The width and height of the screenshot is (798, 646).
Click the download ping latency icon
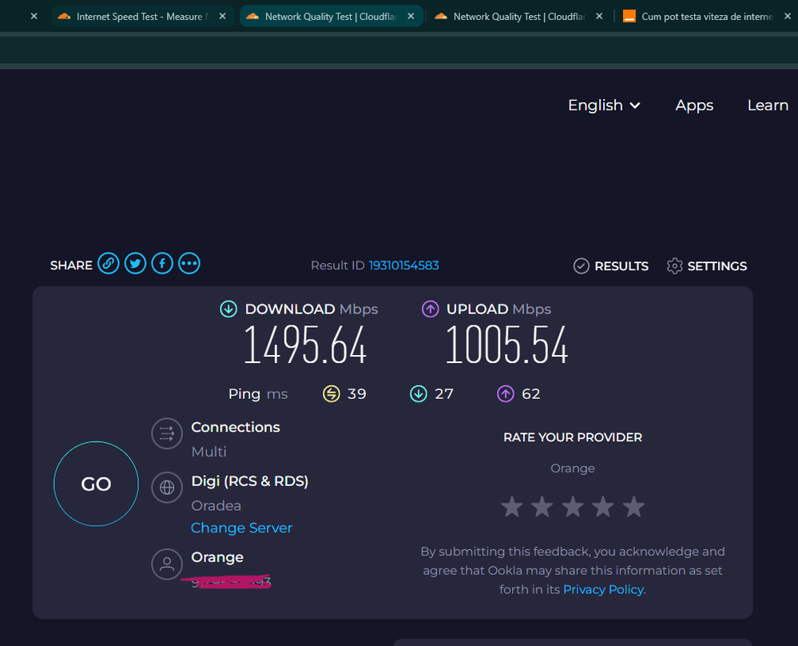(x=419, y=394)
